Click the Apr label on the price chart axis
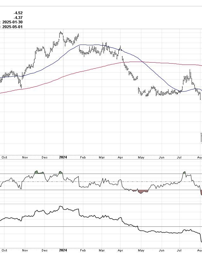Image resolution: width=202 pixels, height=253 pixels. tap(121, 157)
